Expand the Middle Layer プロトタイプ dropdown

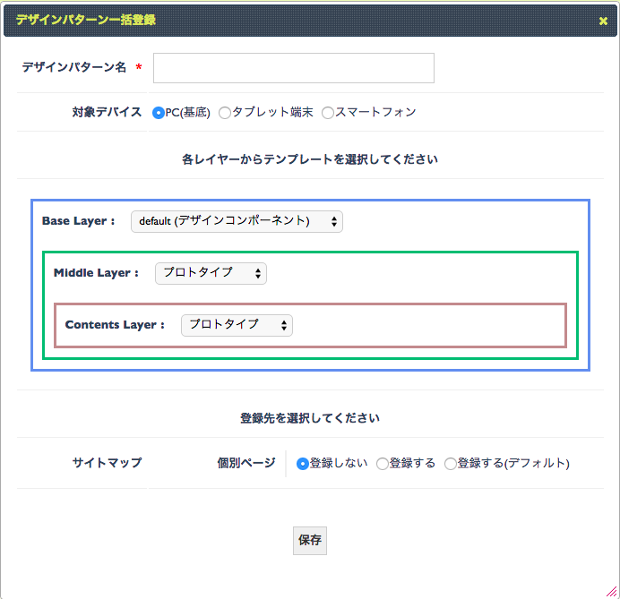211,273
